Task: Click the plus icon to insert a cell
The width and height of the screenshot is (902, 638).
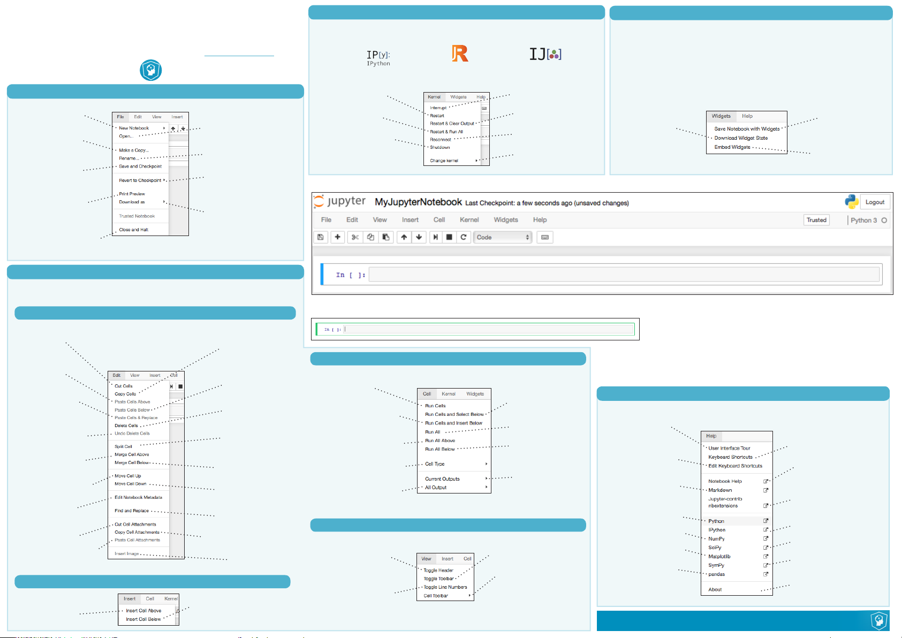Action: pyautogui.click(x=337, y=237)
